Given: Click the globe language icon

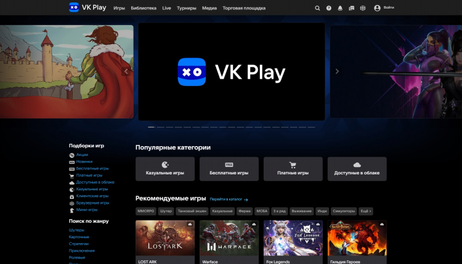Looking at the screenshot, I should [362, 8].
